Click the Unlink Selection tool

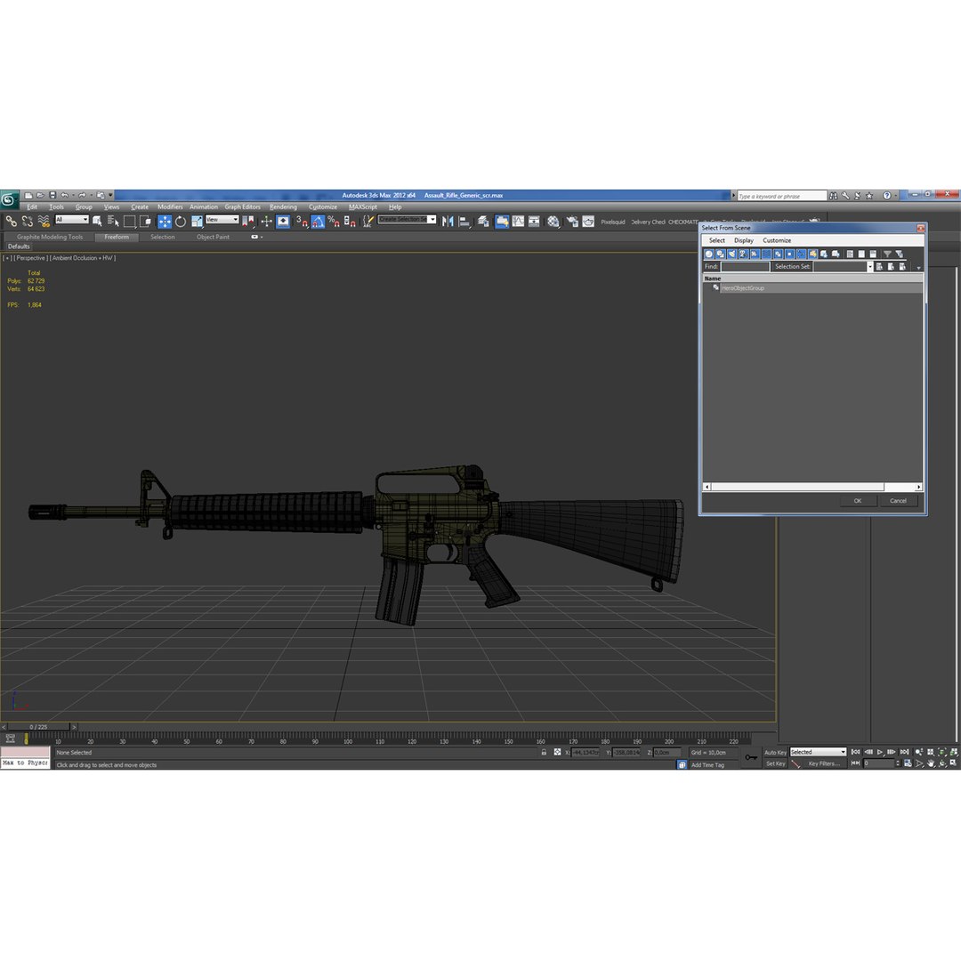pyautogui.click(x=28, y=222)
